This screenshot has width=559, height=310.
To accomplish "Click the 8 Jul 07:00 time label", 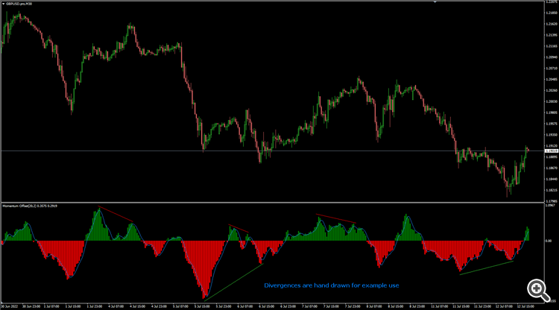I will point(374,306).
